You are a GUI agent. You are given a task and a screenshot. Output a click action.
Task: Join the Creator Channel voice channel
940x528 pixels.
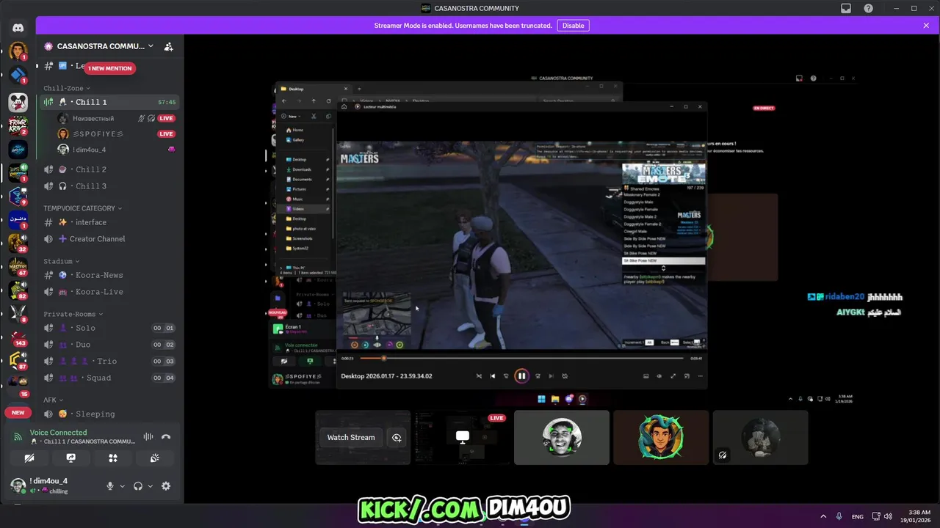click(109, 239)
